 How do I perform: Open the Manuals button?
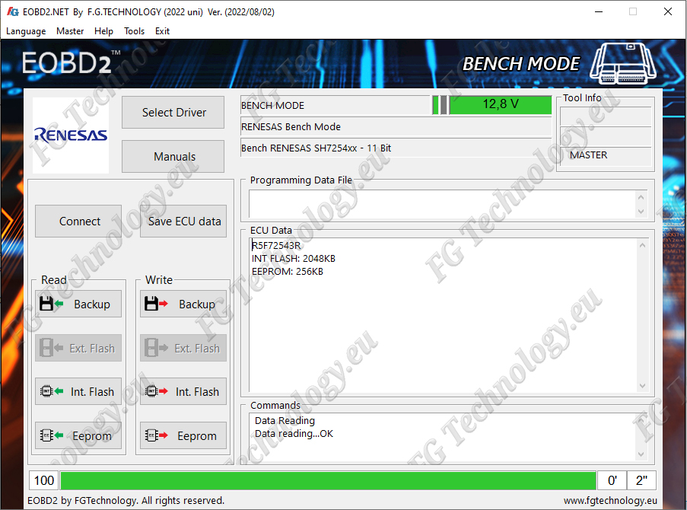coord(174,157)
